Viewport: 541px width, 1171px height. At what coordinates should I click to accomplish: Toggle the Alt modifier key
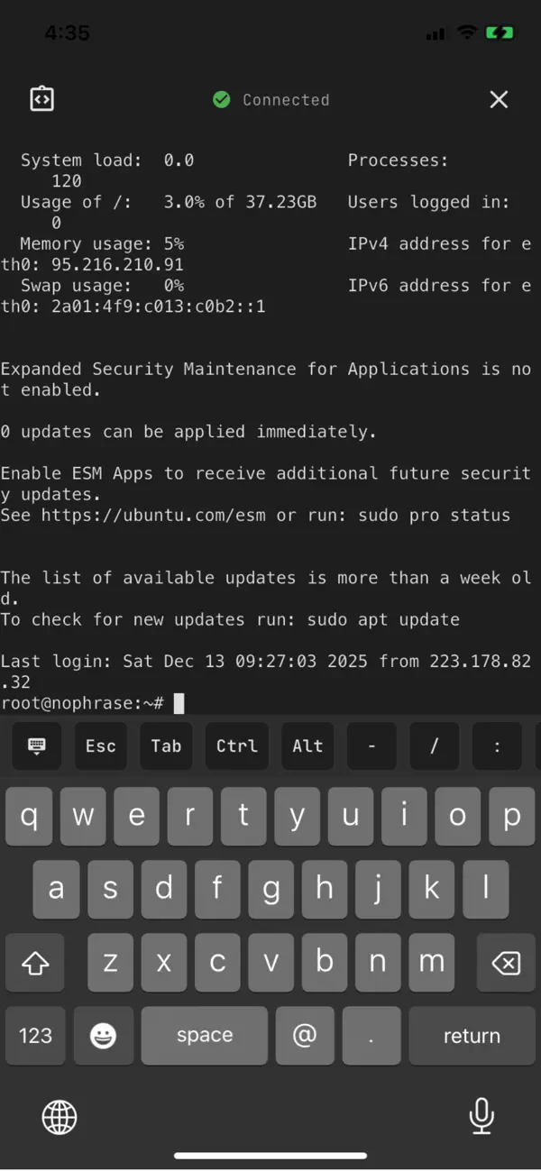tap(307, 746)
